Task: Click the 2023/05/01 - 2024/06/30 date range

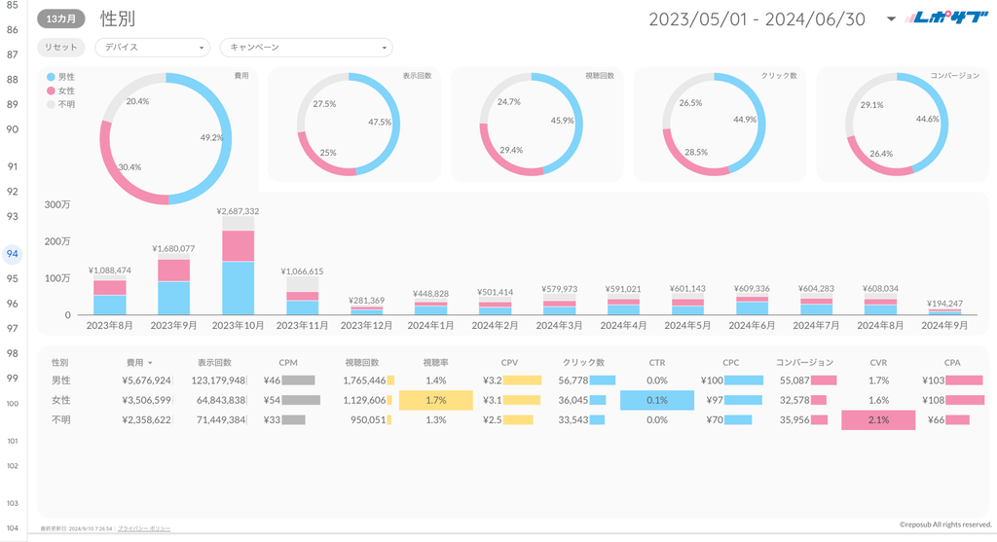Action: tap(756, 18)
